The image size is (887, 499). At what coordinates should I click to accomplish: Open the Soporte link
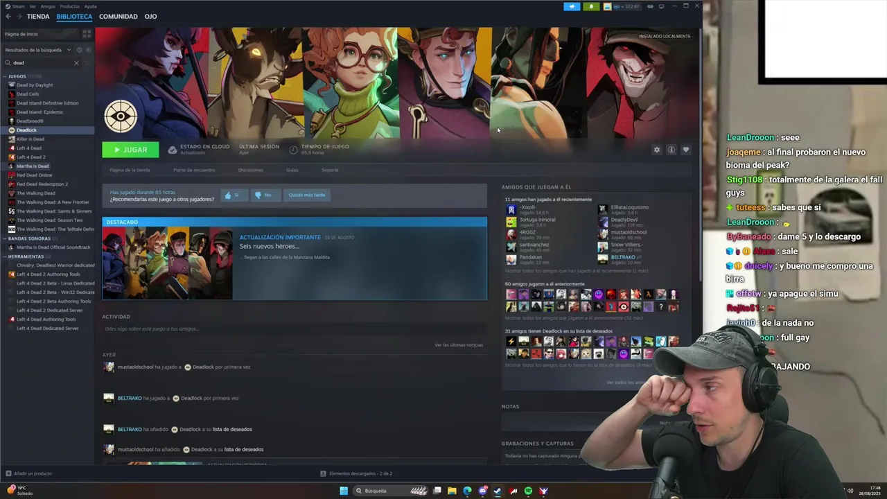click(x=330, y=170)
